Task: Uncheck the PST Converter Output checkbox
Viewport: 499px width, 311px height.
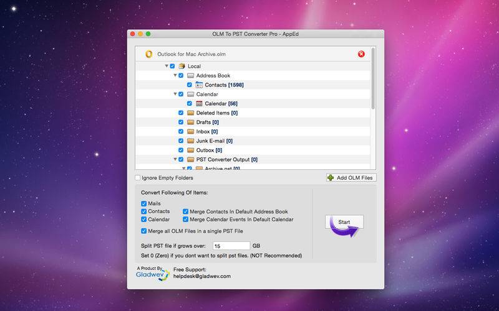Action: point(181,159)
